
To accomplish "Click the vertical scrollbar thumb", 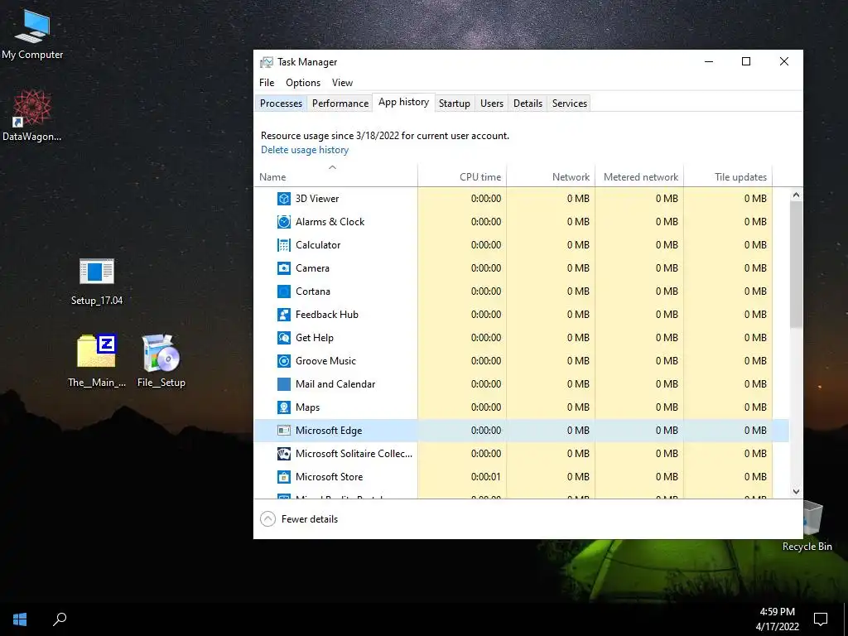I will point(796,264).
